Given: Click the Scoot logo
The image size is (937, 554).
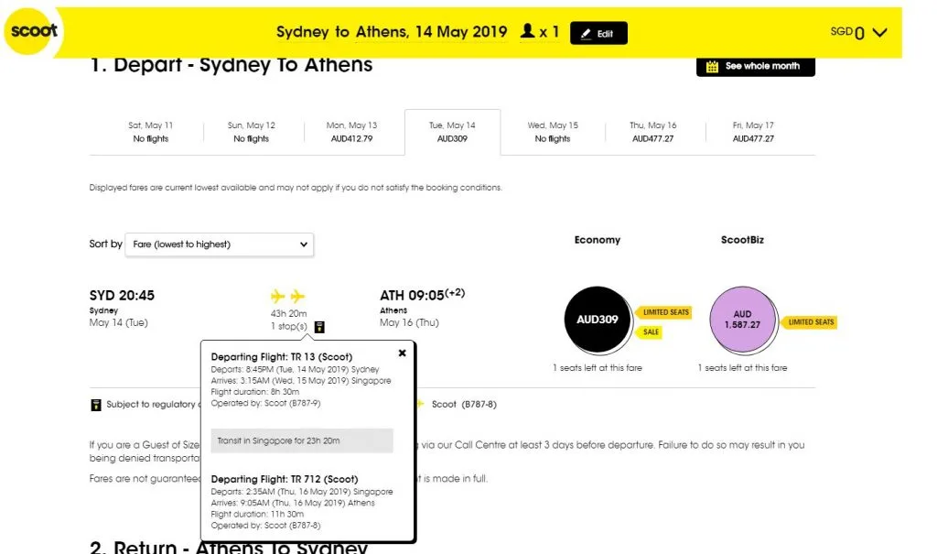Looking at the screenshot, I should 34,31.
